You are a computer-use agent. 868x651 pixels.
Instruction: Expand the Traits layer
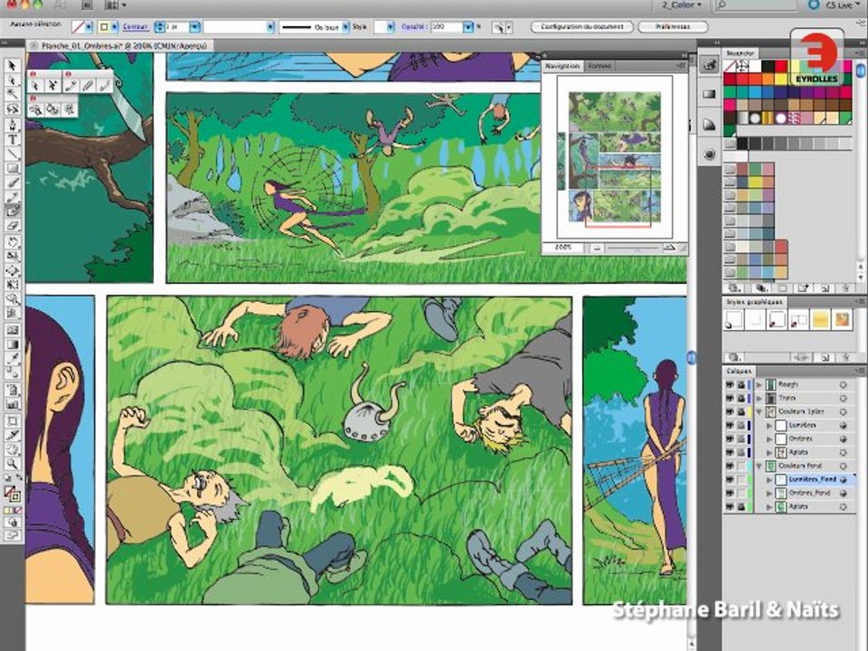tap(759, 398)
